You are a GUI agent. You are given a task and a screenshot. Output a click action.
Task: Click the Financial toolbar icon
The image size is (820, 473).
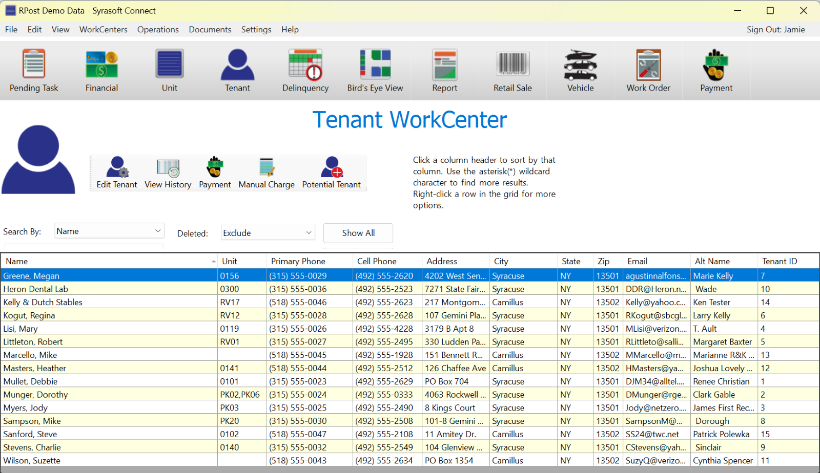tap(101, 71)
